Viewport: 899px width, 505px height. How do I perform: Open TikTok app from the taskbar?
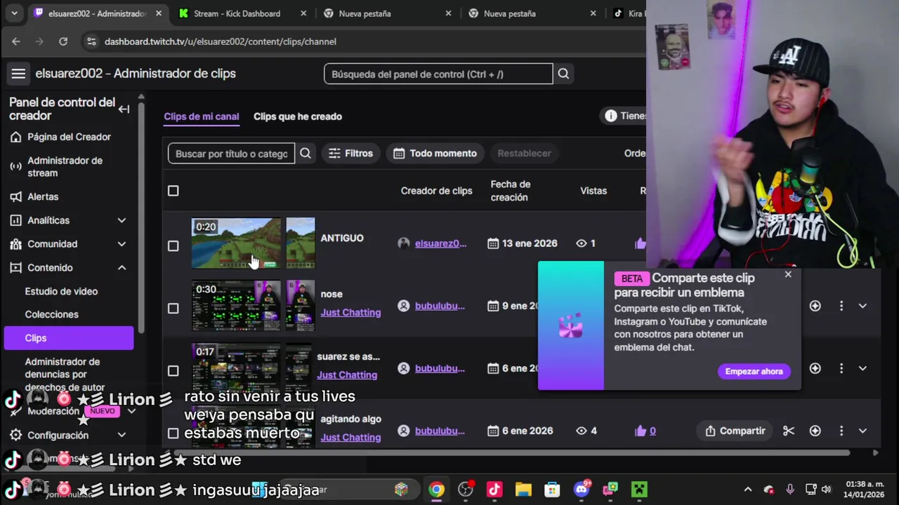click(x=494, y=490)
